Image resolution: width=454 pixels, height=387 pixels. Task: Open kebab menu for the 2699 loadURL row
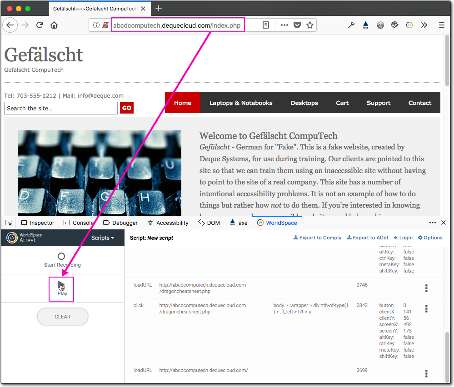[x=426, y=374]
